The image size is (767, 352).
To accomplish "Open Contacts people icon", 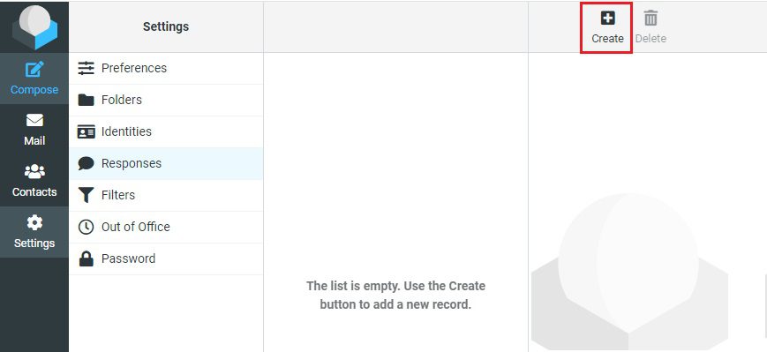I will [34, 171].
